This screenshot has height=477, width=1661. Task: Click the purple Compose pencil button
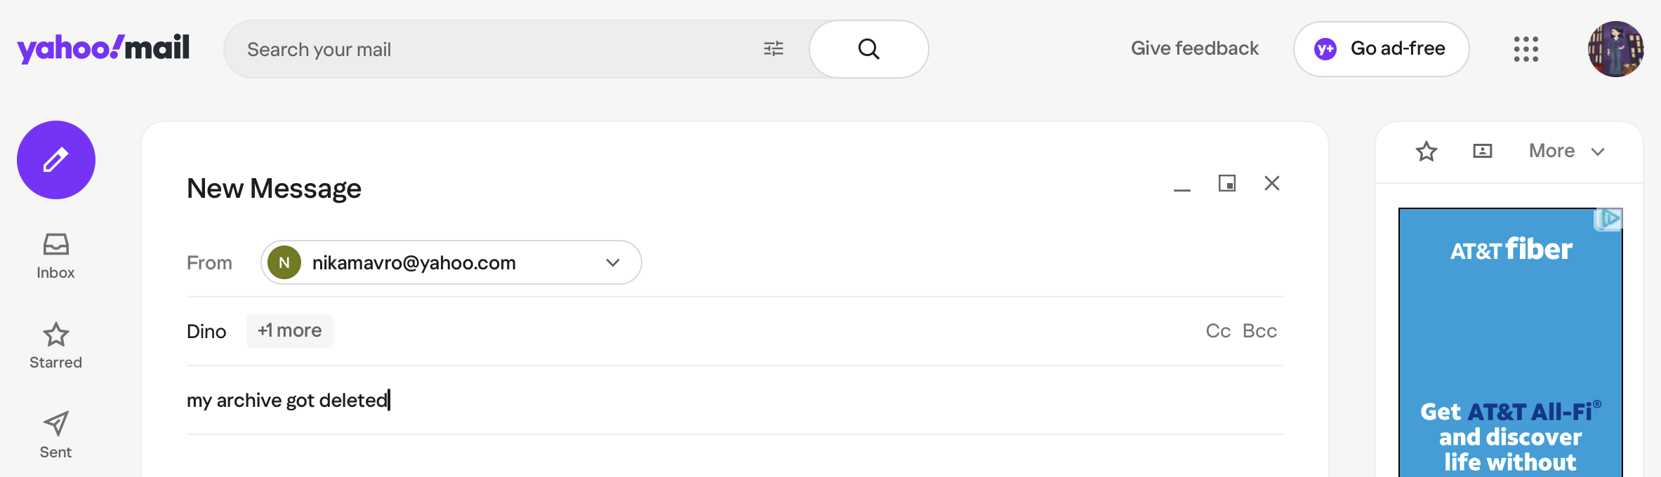pos(56,160)
